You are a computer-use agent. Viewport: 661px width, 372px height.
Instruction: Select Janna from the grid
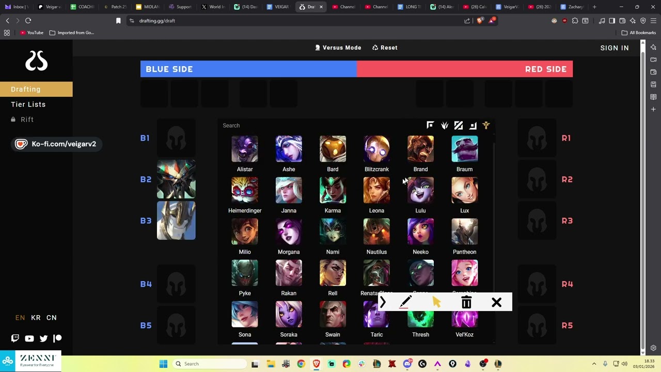[x=289, y=190]
